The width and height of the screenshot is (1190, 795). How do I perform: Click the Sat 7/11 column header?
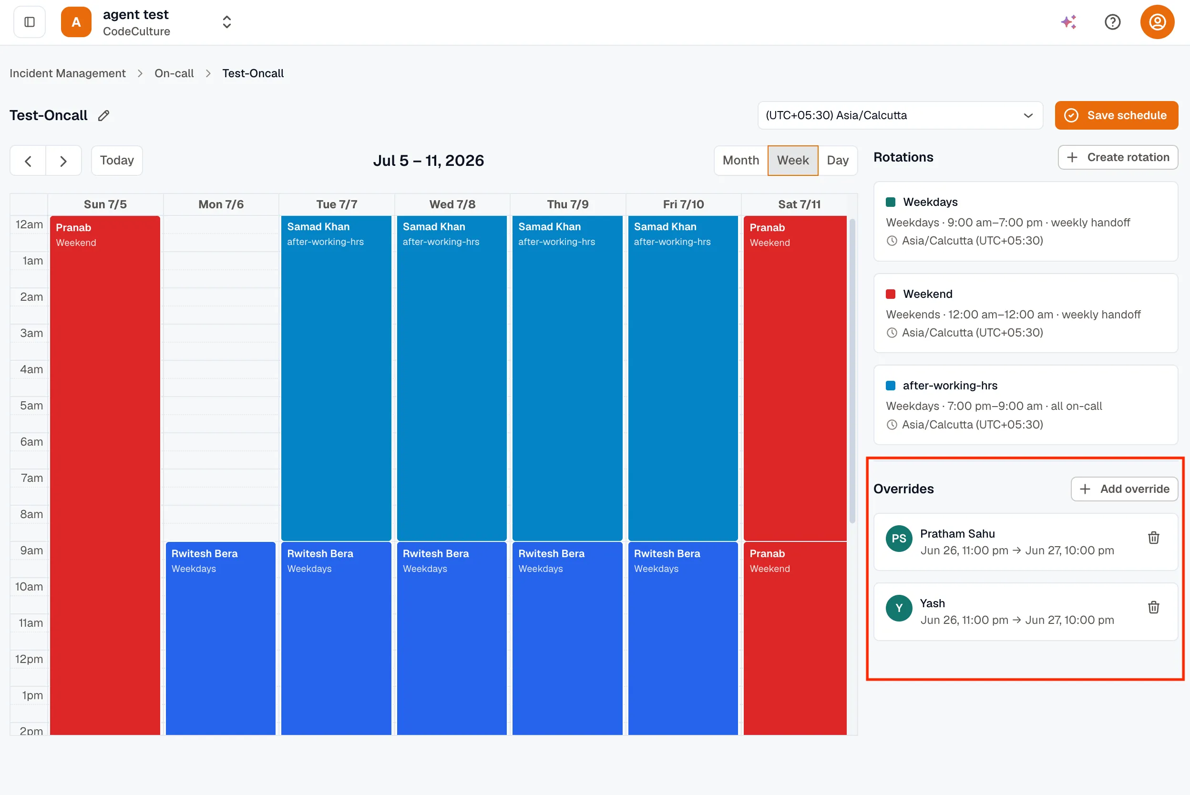point(799,204)
